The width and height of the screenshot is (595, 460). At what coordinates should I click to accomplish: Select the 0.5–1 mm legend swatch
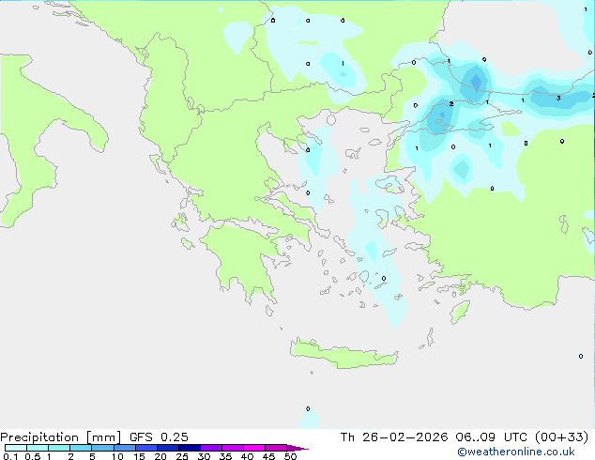(x=38, y=448)
